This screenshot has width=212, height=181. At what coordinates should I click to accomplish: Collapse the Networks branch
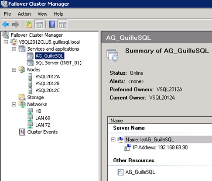click(14, 104)
